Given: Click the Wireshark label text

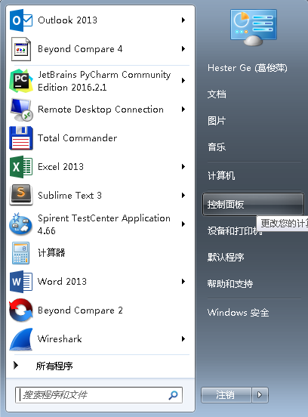Looking at the screenshot, I should pos(60,339).
